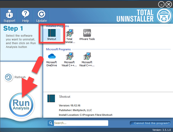Click the Install Location path text
Image resolution: width=173 pixels, height=132 pixels.
pos(85,115)
